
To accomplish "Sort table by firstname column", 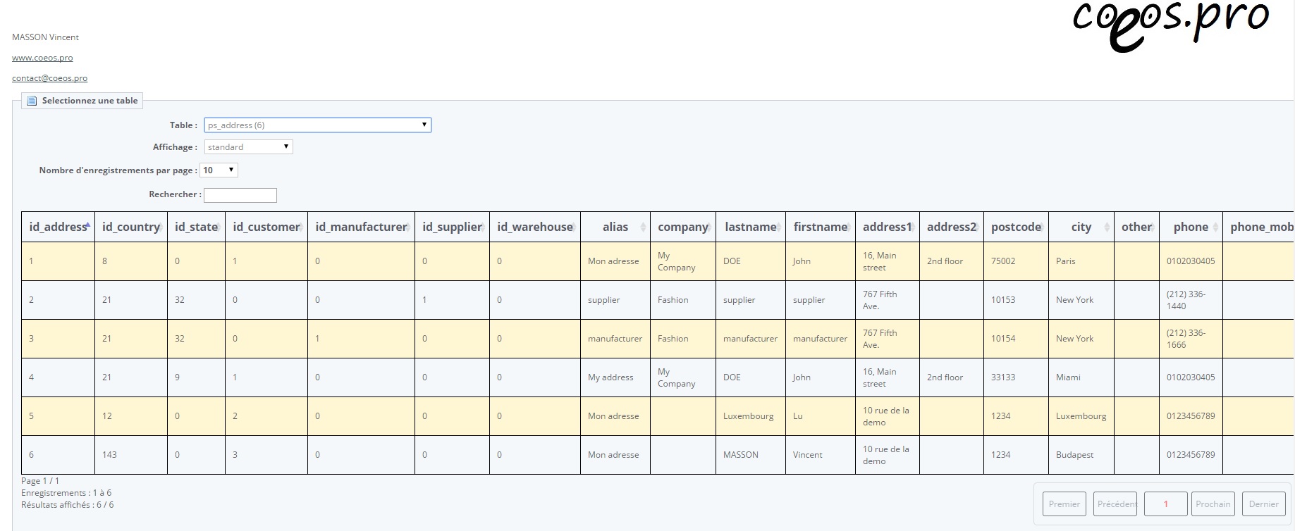I will point(820,227).
